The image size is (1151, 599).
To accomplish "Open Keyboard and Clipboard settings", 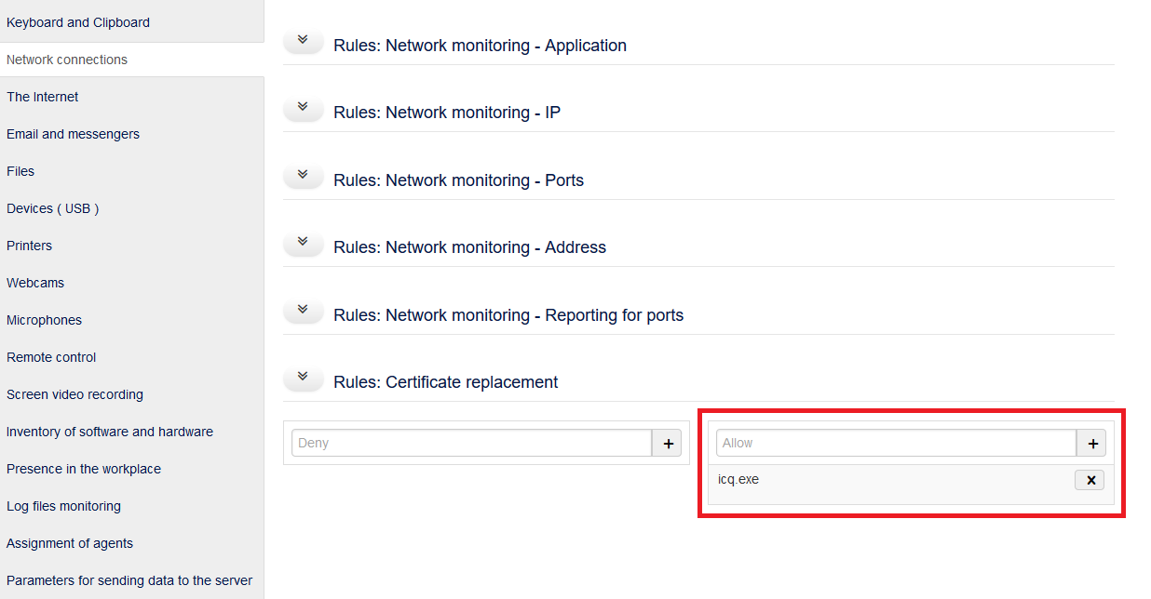I will click(78, 22).
